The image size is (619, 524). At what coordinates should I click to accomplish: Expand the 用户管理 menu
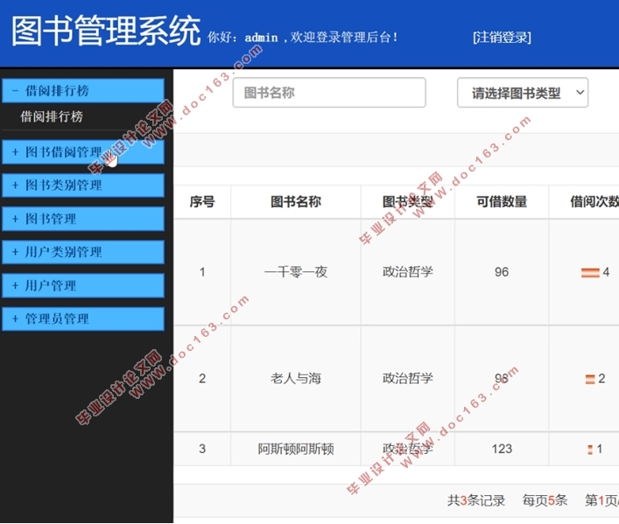[83, 285]
